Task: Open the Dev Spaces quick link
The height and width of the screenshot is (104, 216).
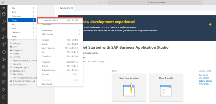Action: tap(204, 78)
